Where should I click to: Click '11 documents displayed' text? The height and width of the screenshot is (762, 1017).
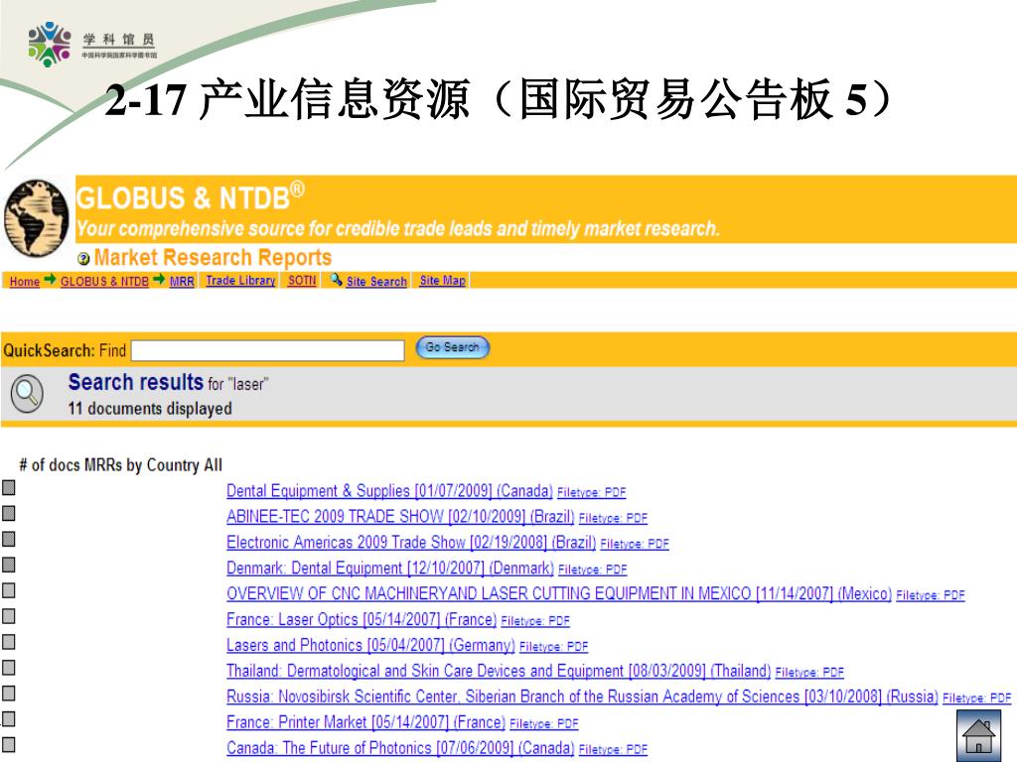point(150,409)
